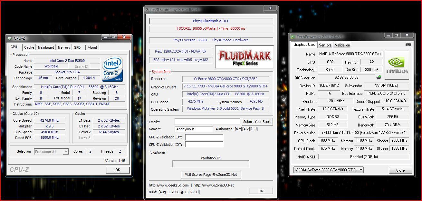Click the Close button in GPU-Z
Viewport: 422px width, 201px height.
[400, 170]
